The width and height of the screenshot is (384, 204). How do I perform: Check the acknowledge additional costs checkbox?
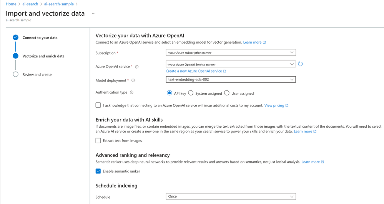98,105
